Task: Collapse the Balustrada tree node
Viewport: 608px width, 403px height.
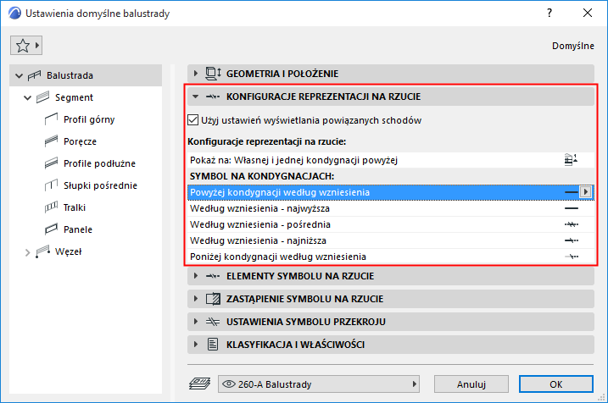Action: pyautogui.click(x=19, y=76)
